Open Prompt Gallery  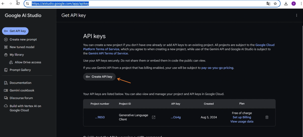[x=17, y=70]
